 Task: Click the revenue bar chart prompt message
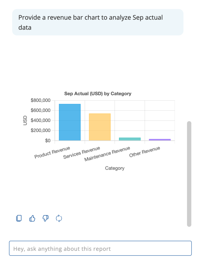(x=98, y=22)
